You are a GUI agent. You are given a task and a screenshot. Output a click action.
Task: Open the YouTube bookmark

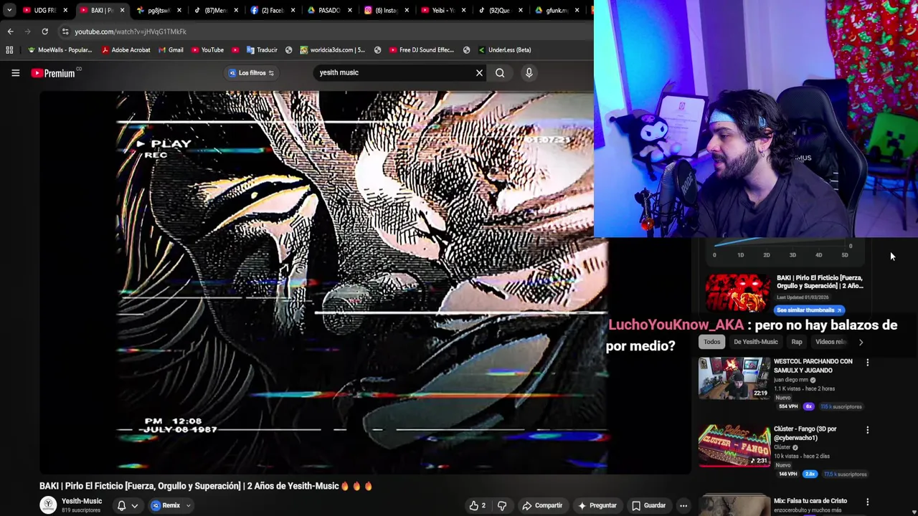click(x=207, y=49)
